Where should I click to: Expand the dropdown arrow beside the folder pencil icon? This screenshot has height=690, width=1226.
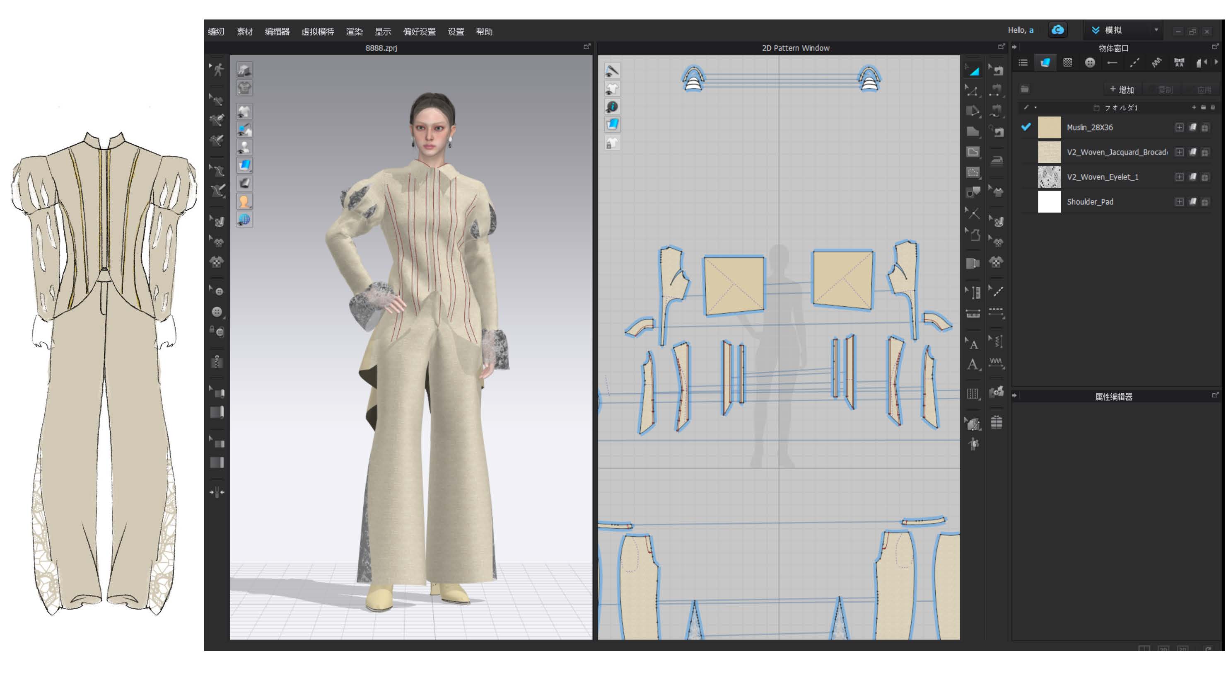pyautogui.click(x=1035, y=108)
